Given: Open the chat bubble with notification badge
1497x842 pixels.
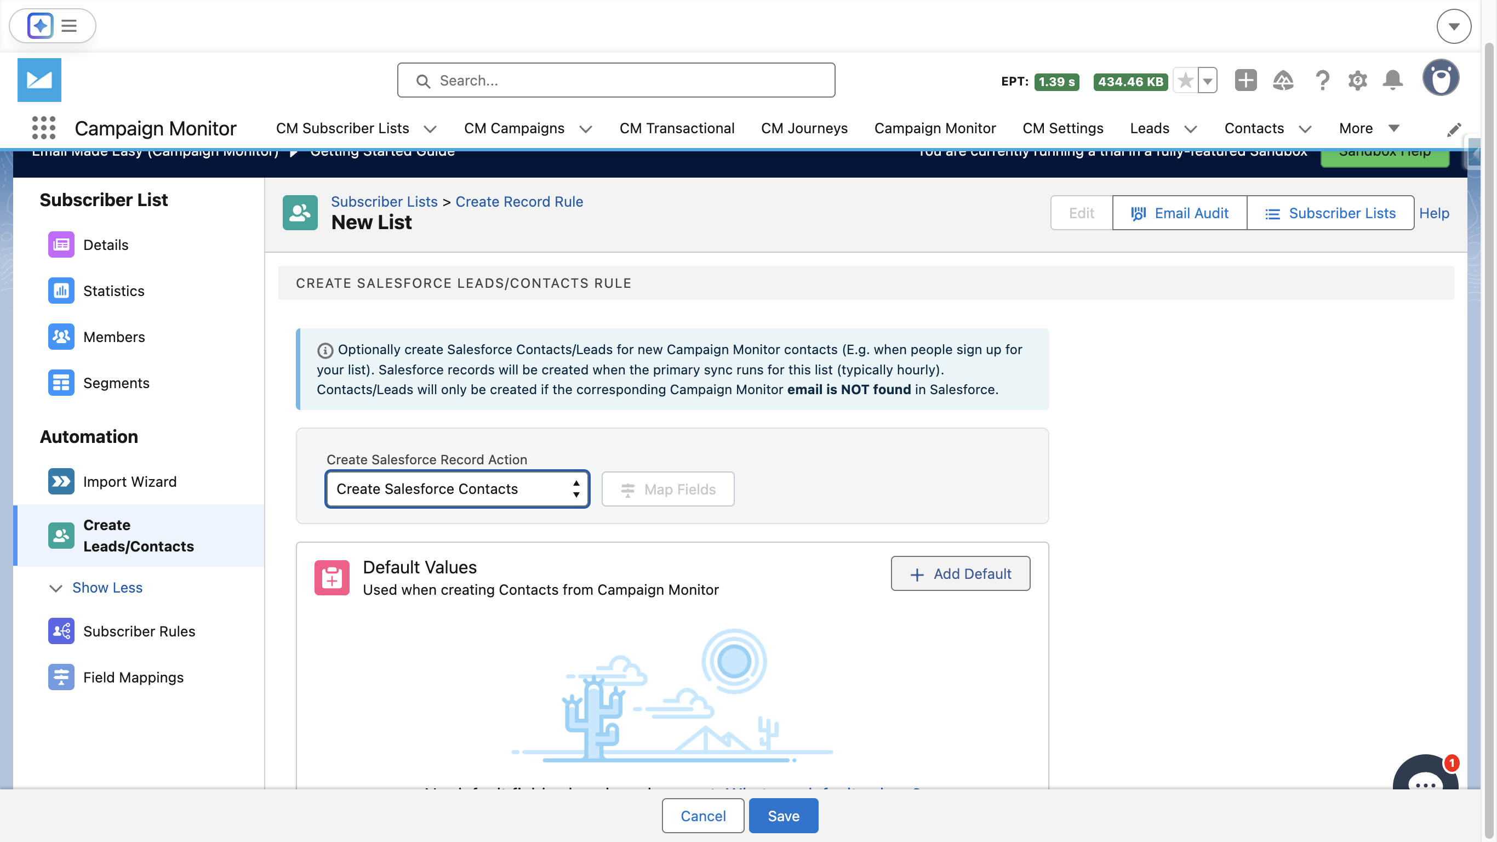Looking at the screenshot, I should [x=1425, y=773].
